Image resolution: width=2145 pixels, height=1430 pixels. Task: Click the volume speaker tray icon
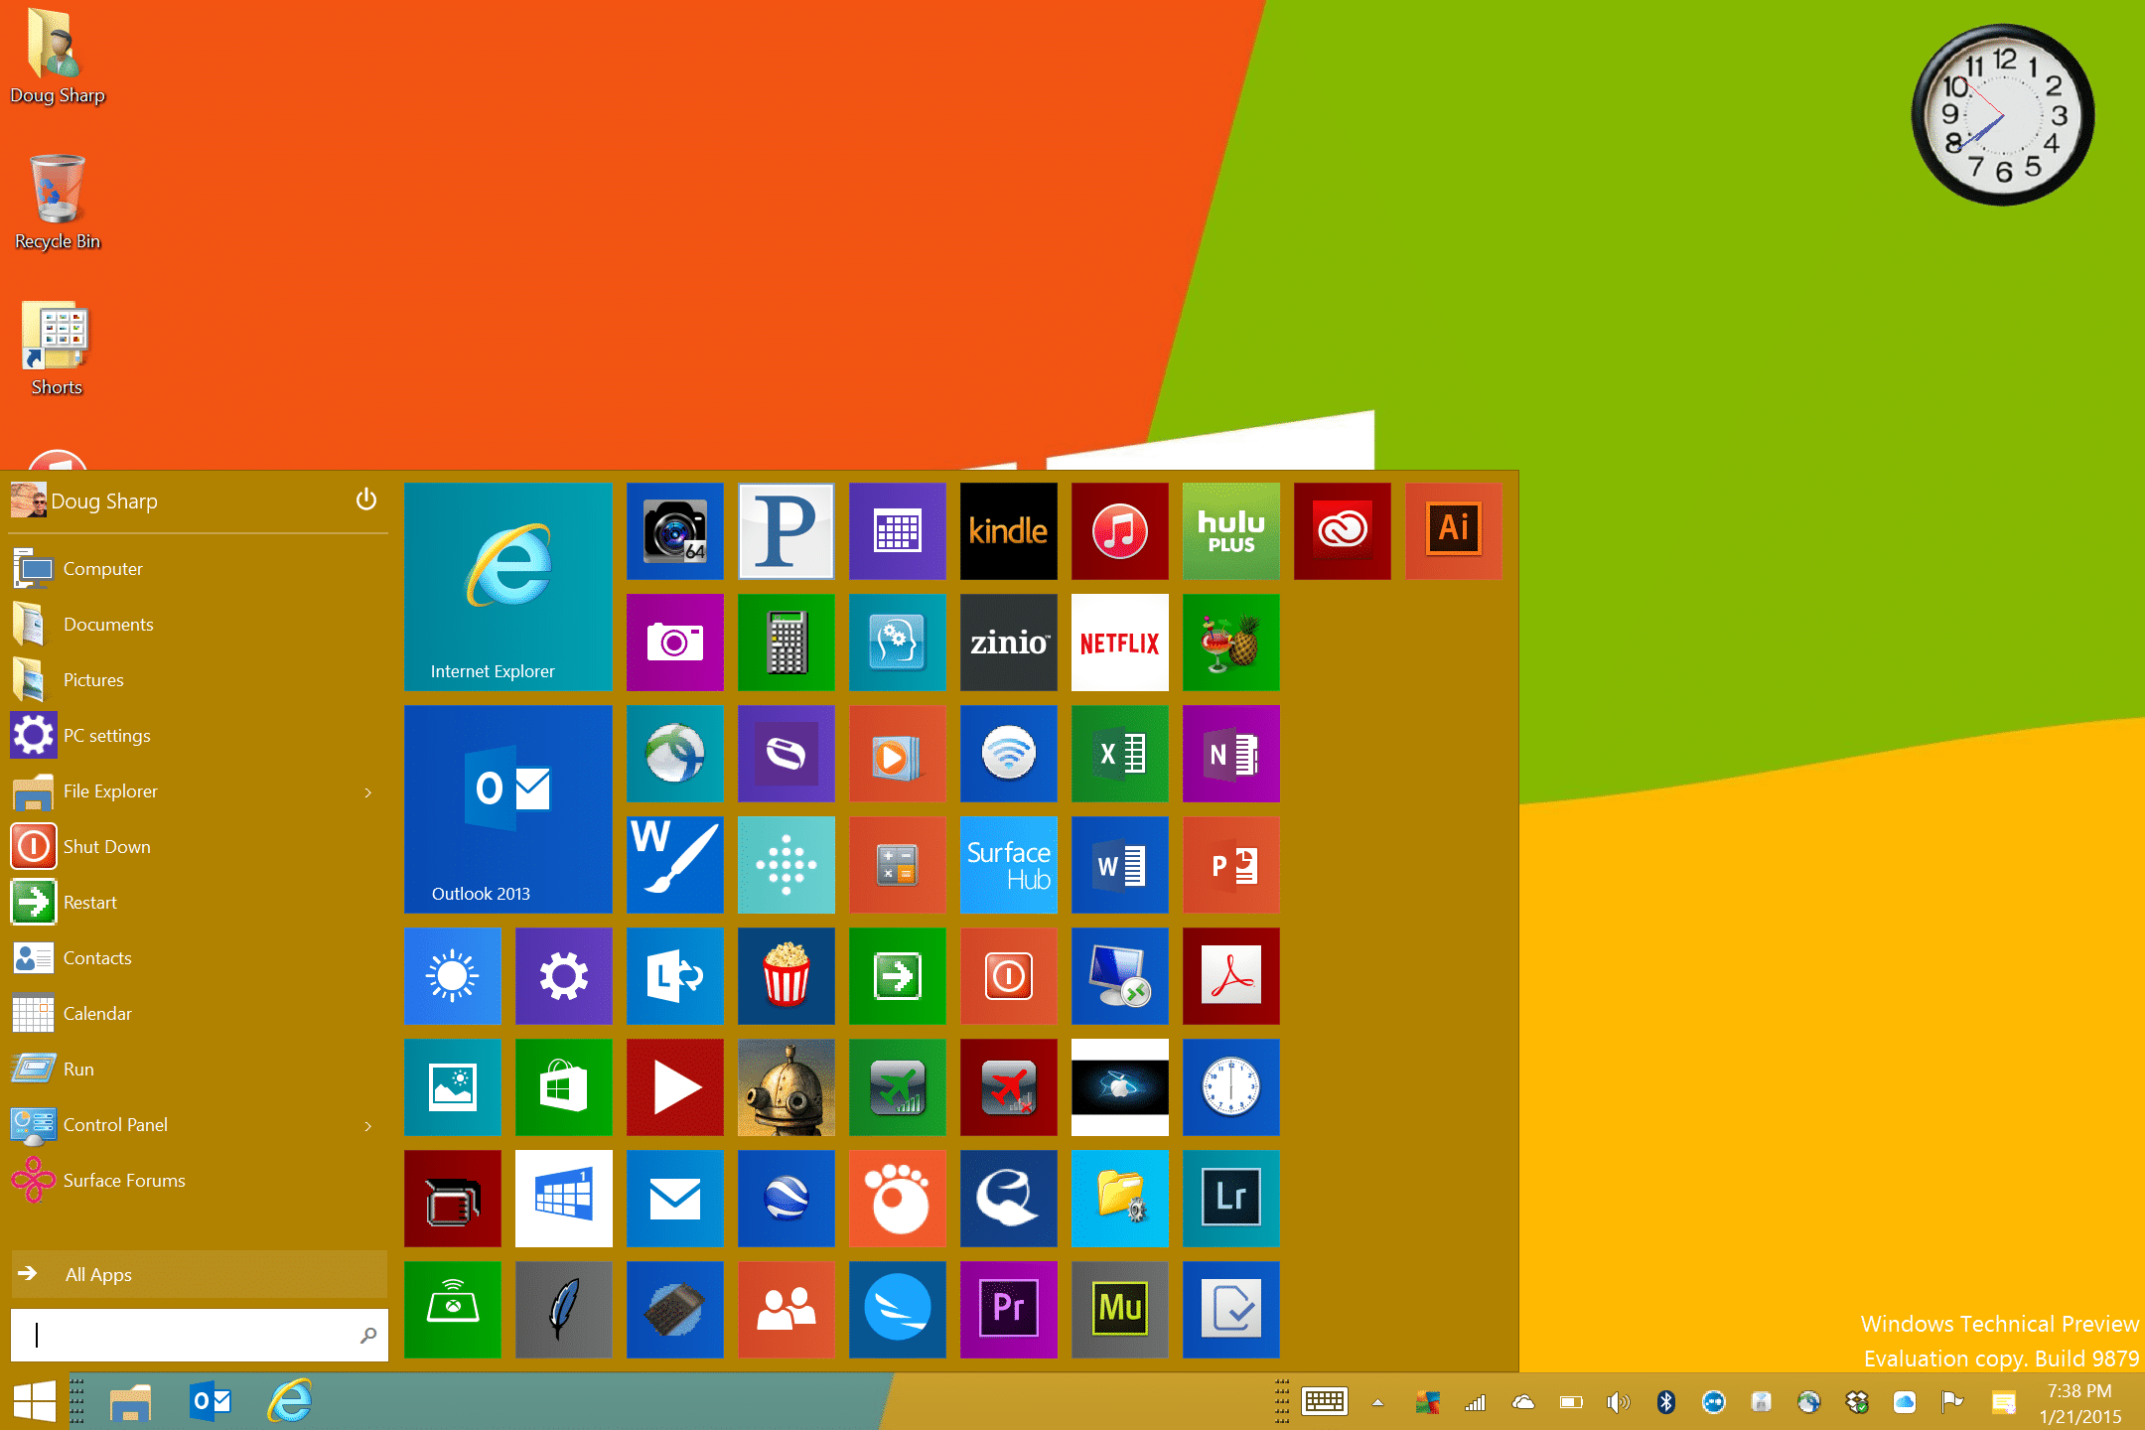pyautogui.click(x=1618, y=1402)
